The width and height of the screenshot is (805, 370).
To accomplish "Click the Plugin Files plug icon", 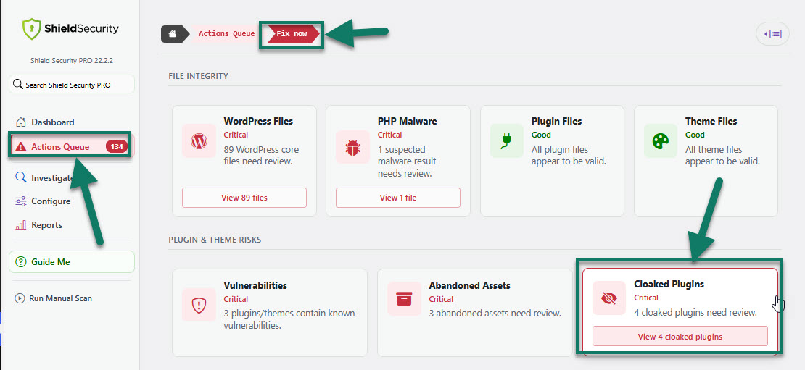I will click(x=507, y=140).
